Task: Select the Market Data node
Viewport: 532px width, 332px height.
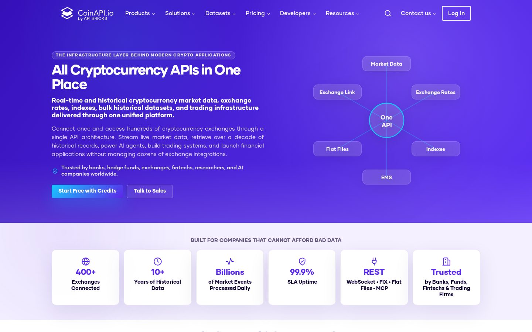Action: point(386,64)
